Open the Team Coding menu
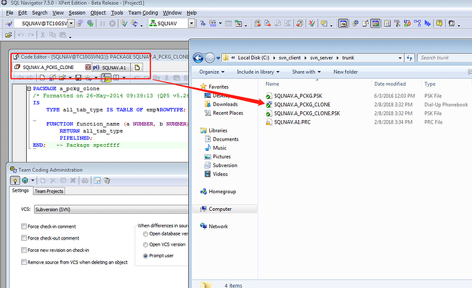 (x=143, y=13)
